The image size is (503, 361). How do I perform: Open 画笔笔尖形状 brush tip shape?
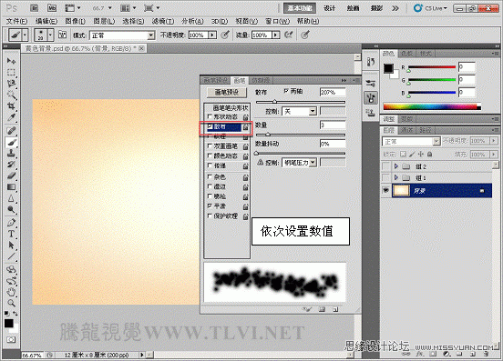click(231, 107)
